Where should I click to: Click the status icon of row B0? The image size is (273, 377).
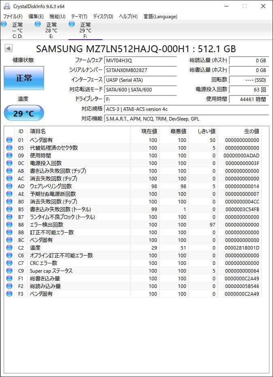pos(9,201)
